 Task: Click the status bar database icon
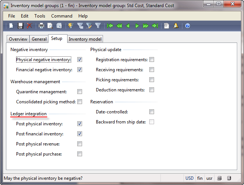(x=229, y=178)
